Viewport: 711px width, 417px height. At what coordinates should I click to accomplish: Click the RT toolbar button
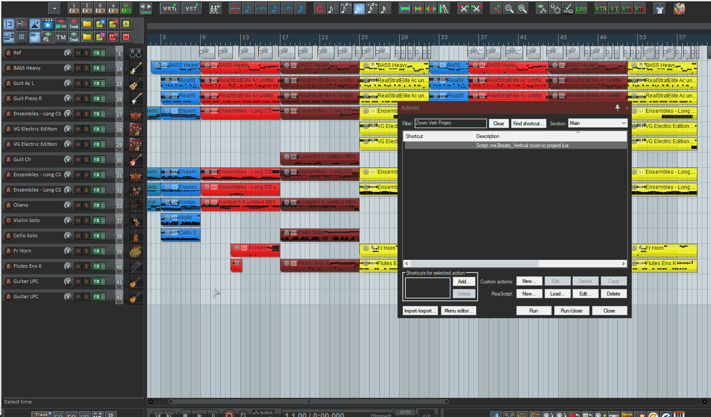pos(614,9)
